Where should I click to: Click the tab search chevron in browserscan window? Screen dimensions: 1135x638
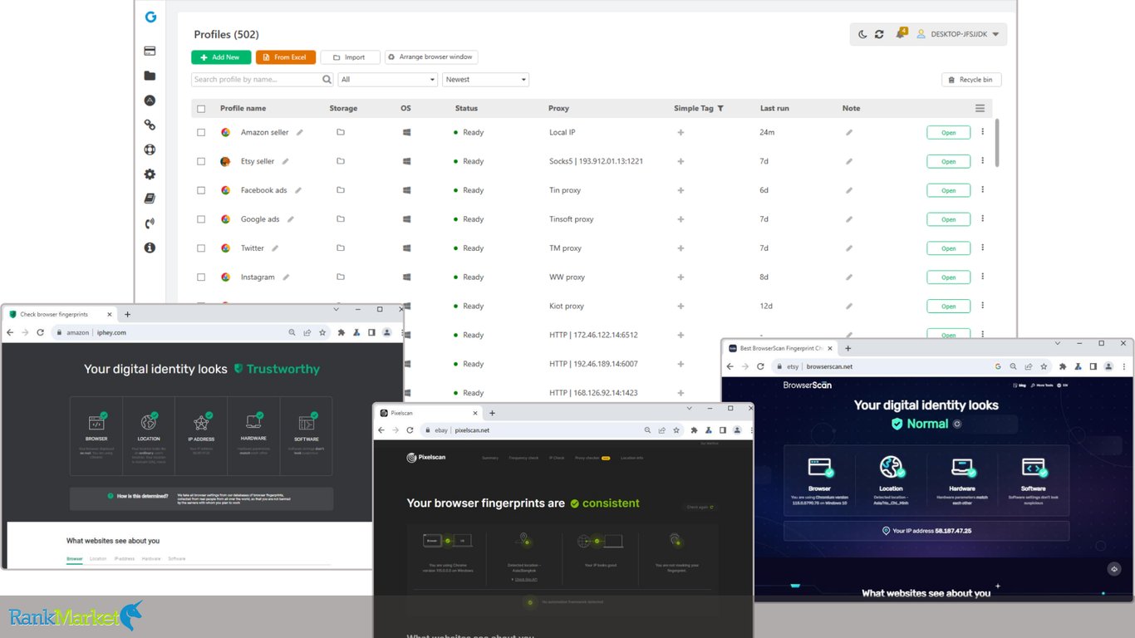(1059, 343)
